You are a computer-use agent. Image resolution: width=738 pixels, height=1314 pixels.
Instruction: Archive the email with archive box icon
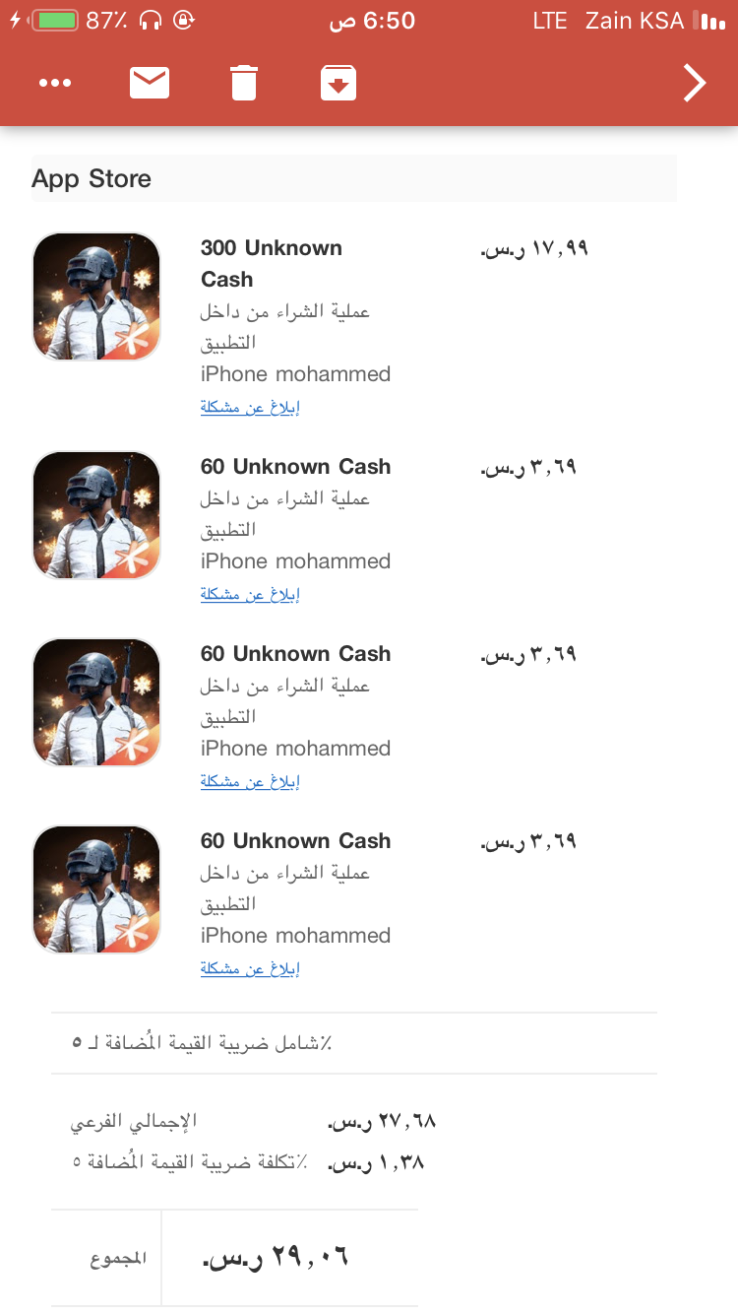[338, 83]
